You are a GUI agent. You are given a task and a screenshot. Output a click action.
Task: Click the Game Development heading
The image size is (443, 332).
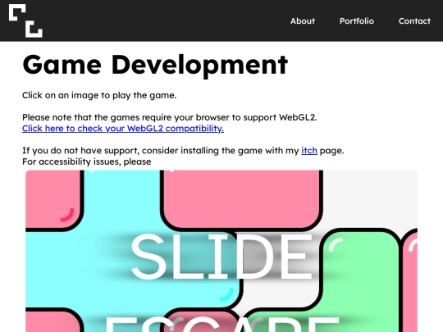[155, 66]
